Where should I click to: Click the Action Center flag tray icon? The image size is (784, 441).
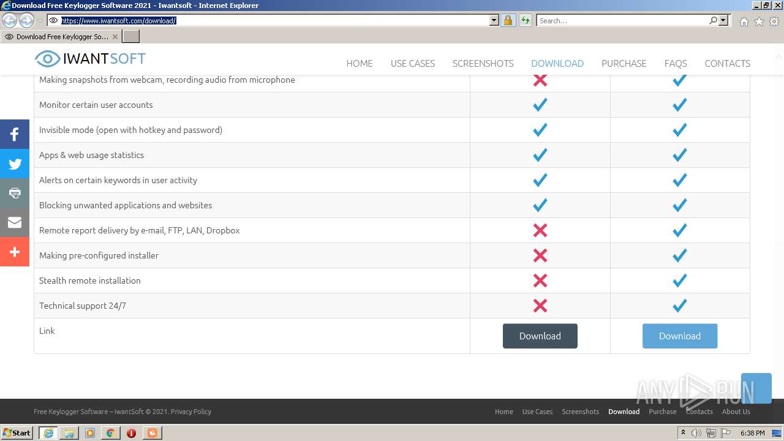[x=726, y=433]
